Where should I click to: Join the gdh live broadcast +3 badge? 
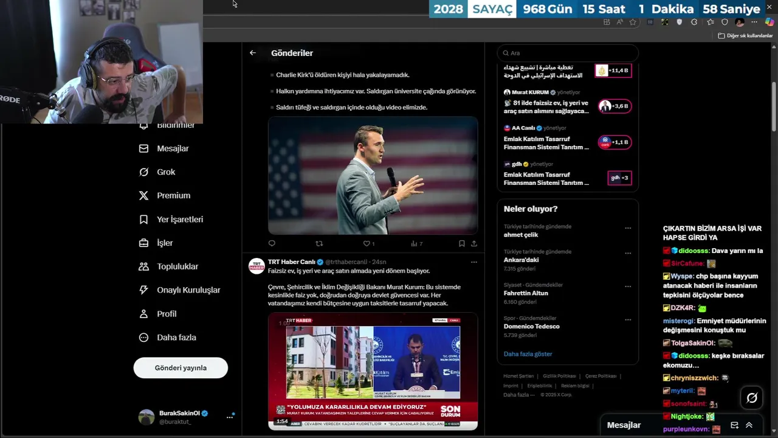619,178
